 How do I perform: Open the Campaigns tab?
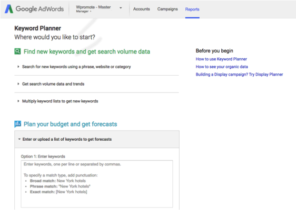[x=167, y=9]
